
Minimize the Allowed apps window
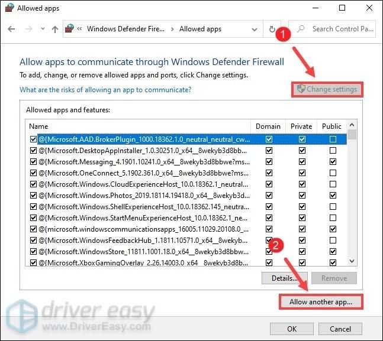point(316,8)
